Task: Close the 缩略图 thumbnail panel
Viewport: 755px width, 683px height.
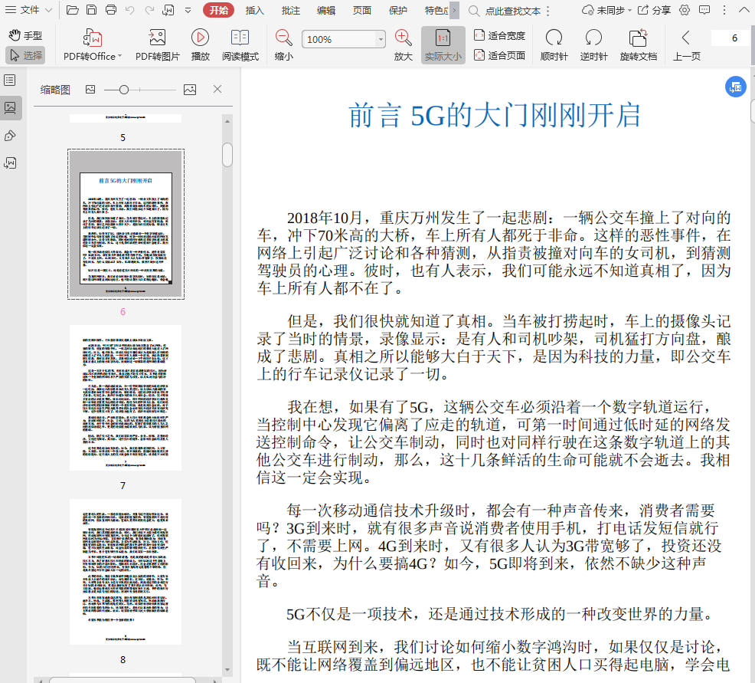Action: click(x=217, y=89)
